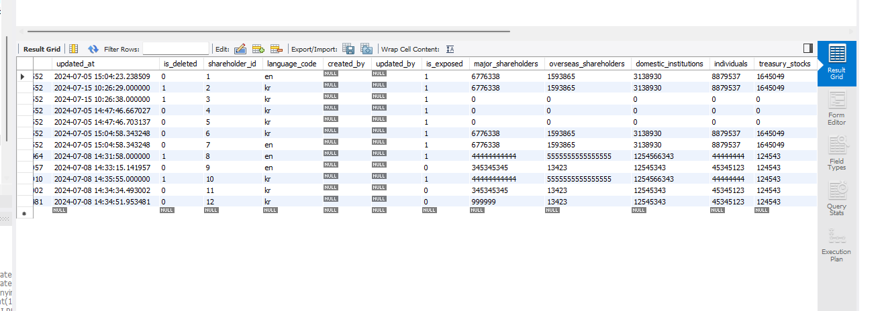Export recordset to external file icon
The height and width of the screenshot is (311, 884).
(x=348, y=49)
